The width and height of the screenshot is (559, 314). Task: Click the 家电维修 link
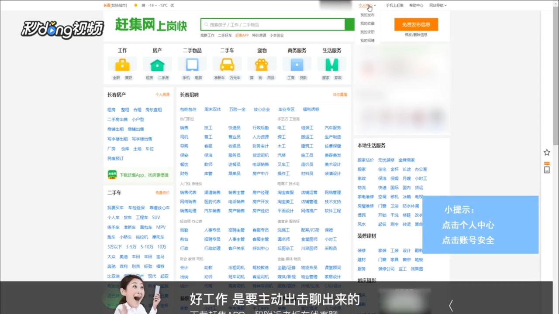366,197
